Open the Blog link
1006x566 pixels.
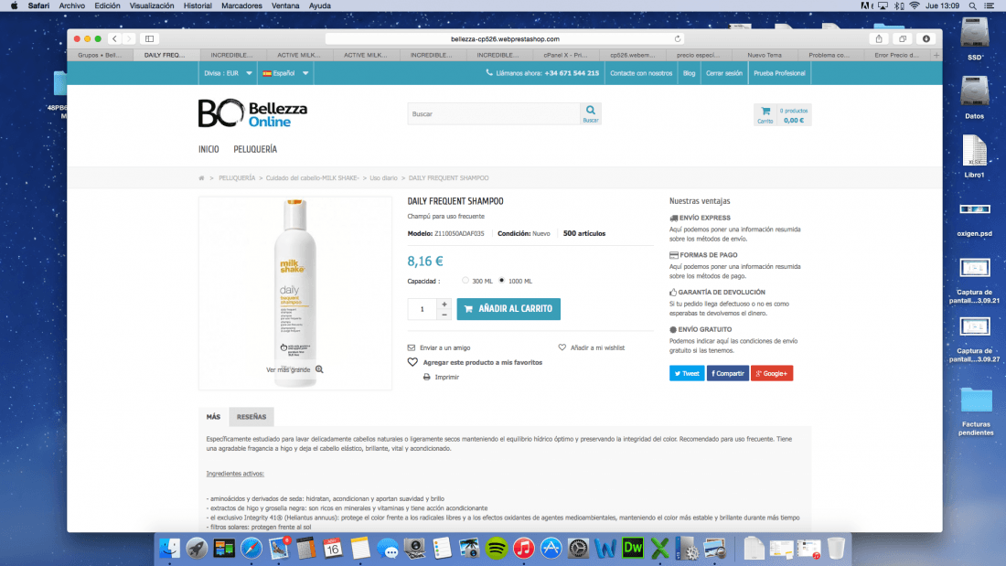[689, 73]
